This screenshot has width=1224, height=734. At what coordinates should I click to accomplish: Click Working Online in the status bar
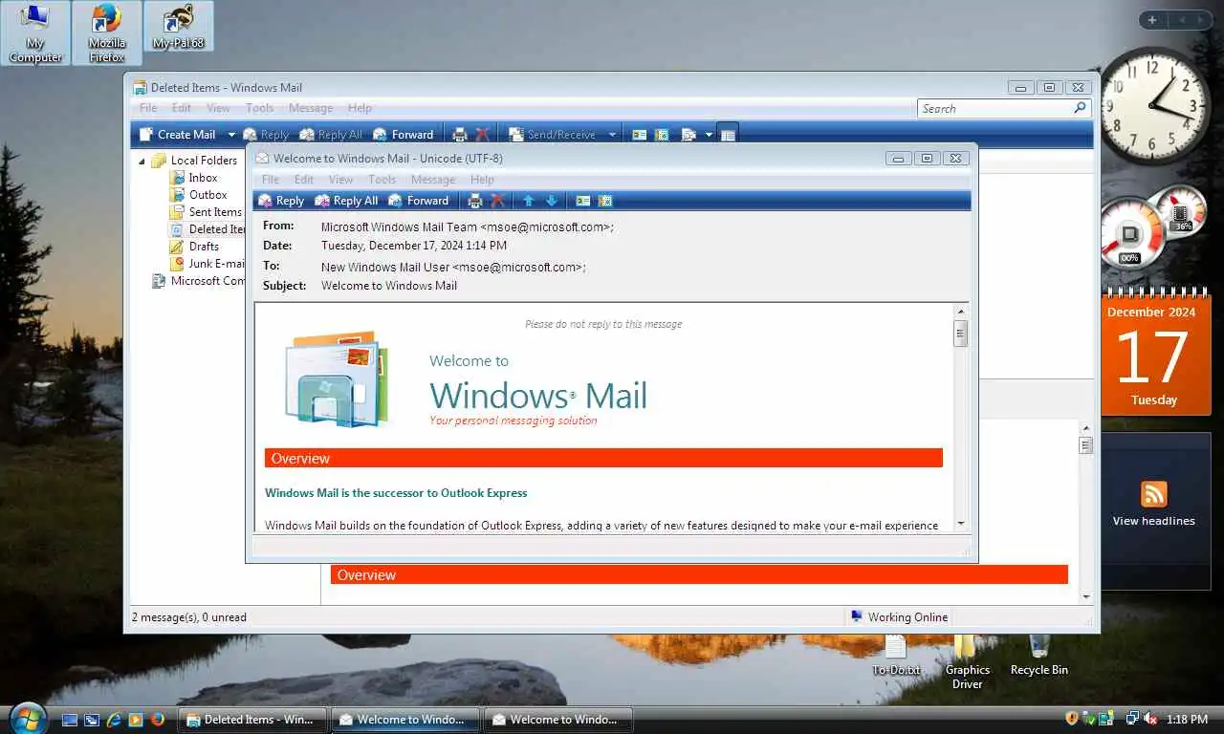pyautogui.click(x=899, y=617)
